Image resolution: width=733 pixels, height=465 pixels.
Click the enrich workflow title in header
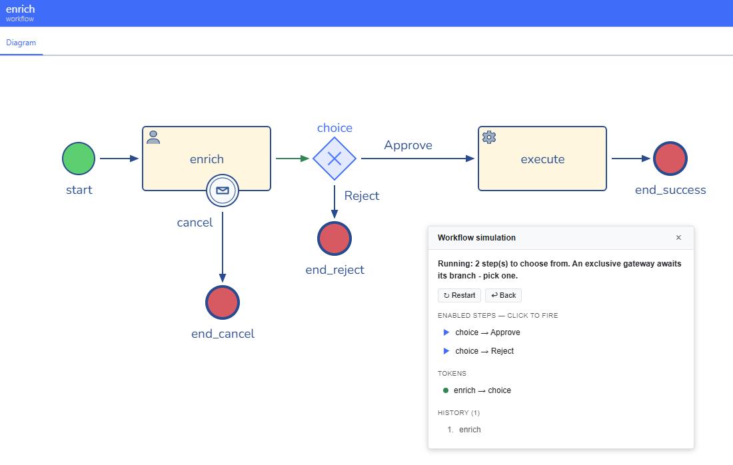(20, 9)
